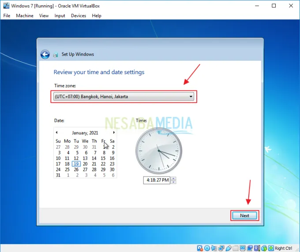Select date 12 in the calendar
Screen dimensions: 300x252
pyautogui.click(x=76, y=158)
